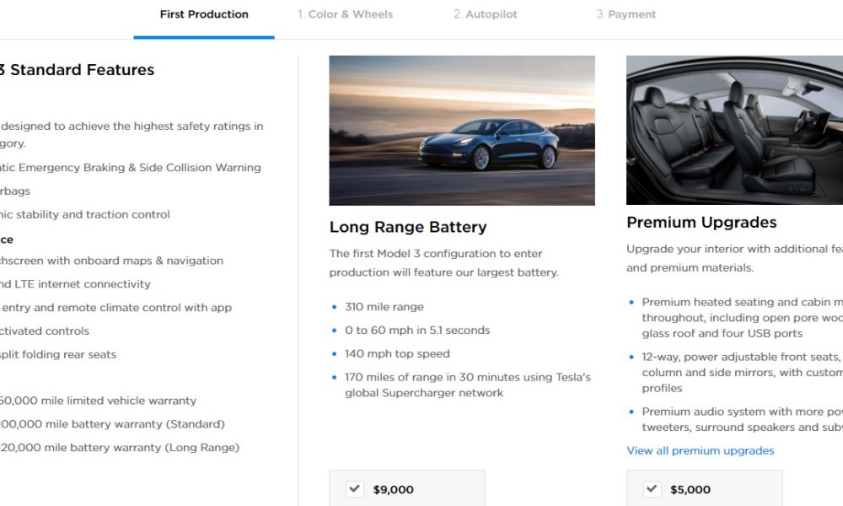This screenshot has height=506, width=843.
Task: Open the Payment step tab
Action: (626, 14)
